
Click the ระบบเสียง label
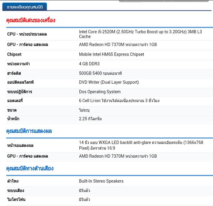coord(16,191)
